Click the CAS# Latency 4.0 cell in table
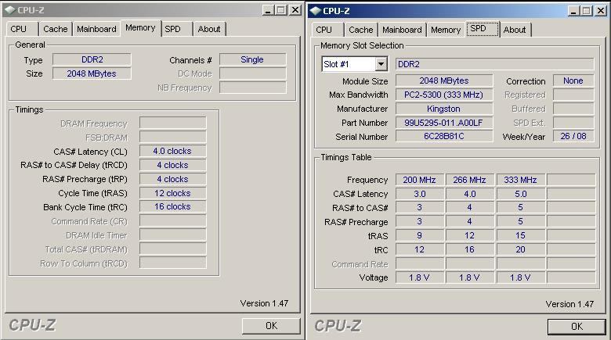611x340 pixels. pos(470,194)
